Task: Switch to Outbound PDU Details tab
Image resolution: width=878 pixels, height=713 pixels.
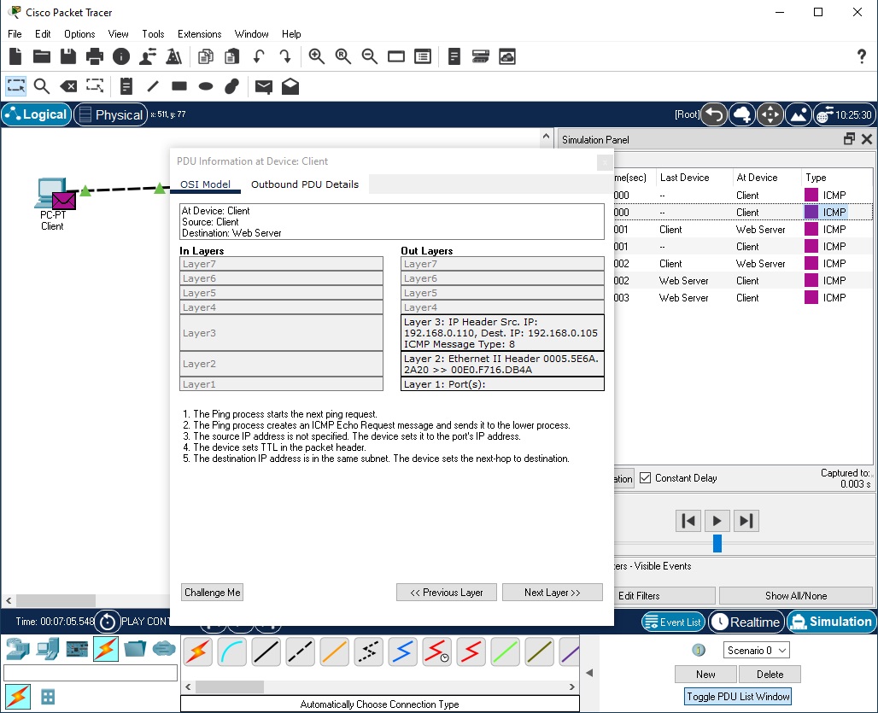Action: coord(305,184)
